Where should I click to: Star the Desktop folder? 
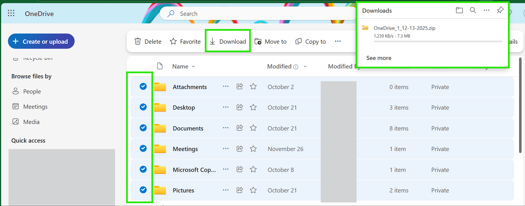point(253,107)
